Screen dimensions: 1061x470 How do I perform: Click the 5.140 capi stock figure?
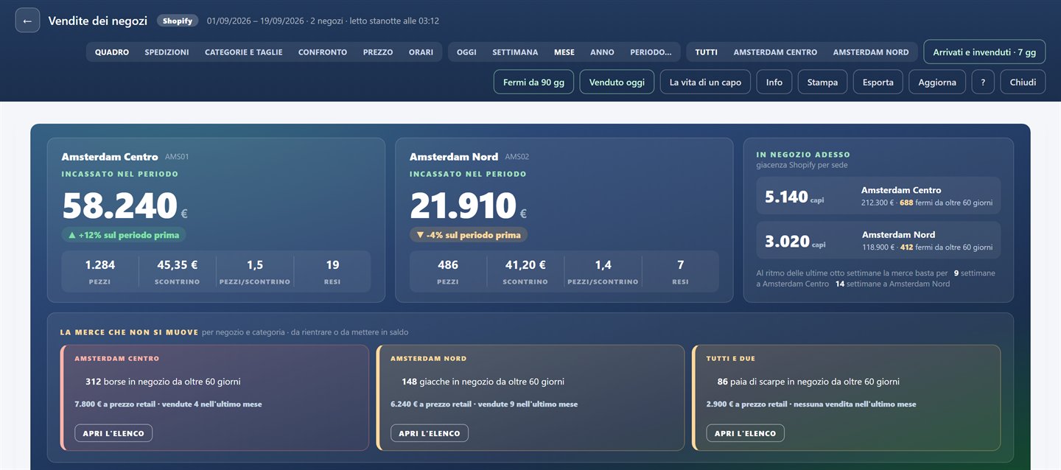795,197
